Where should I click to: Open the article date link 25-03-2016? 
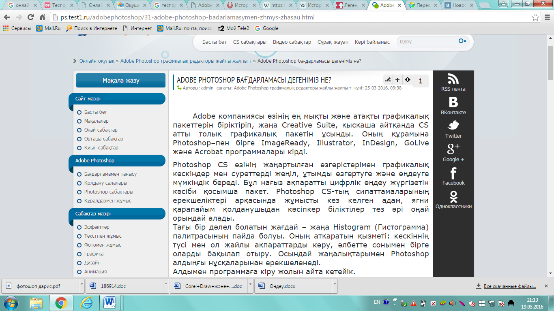pos(383,88)
